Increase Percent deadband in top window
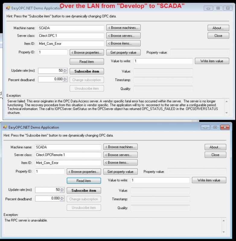The width and height of the screenshot is (236, 241). pyautogui.click(x=65, y=78)
